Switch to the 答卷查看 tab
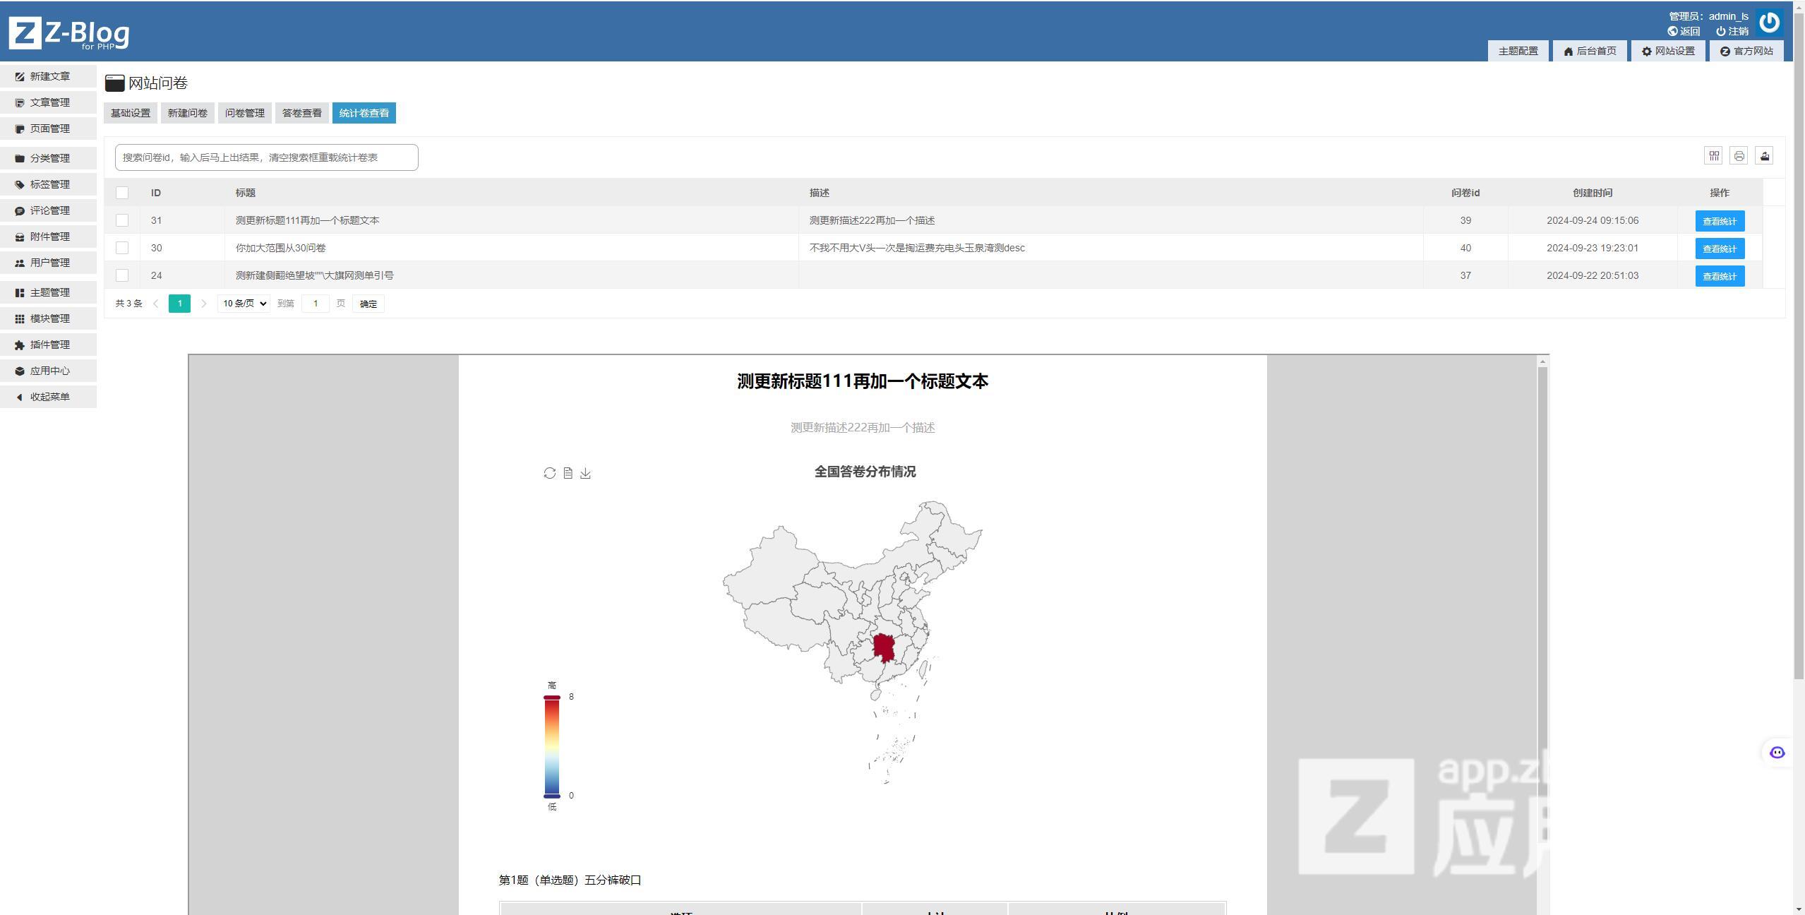Screen dimensions: 1805x915 coord(301,113)
